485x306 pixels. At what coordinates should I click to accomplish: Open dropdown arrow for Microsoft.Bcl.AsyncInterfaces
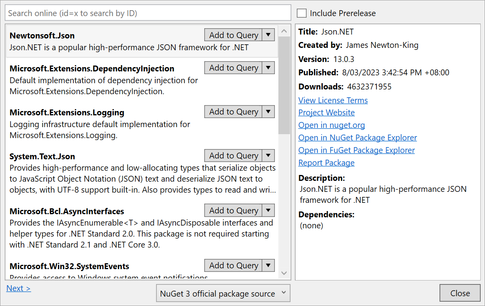click(x=268, y=210)
